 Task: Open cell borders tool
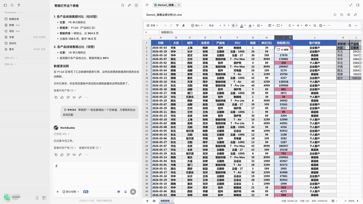click(x=258, y=25)
